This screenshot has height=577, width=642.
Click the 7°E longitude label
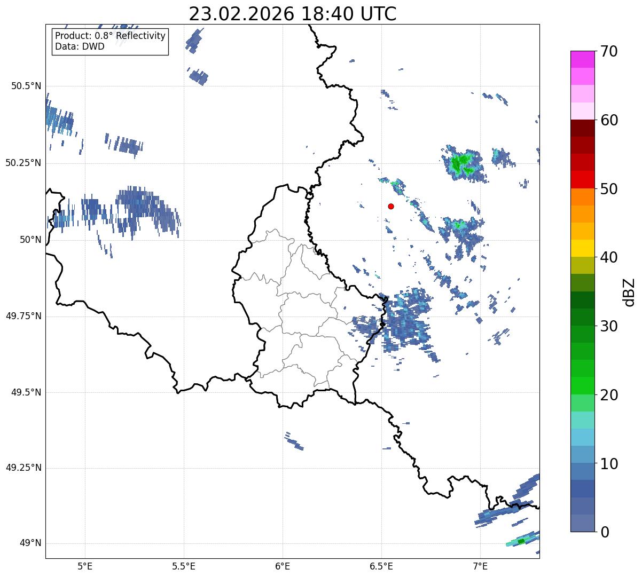pyautogui.click(x=480, y=566)
